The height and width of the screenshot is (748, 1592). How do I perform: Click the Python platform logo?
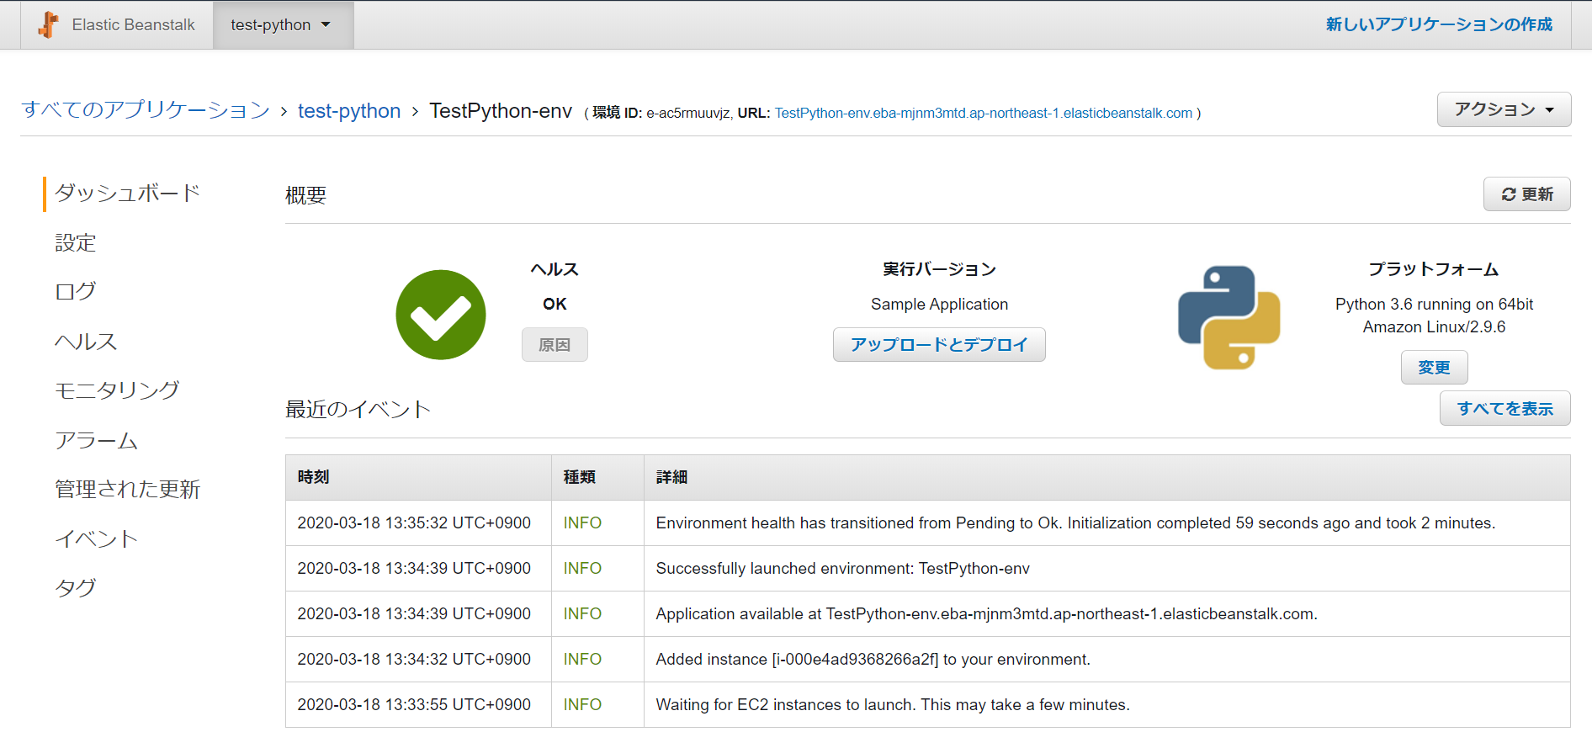(x=1229, y=317)
